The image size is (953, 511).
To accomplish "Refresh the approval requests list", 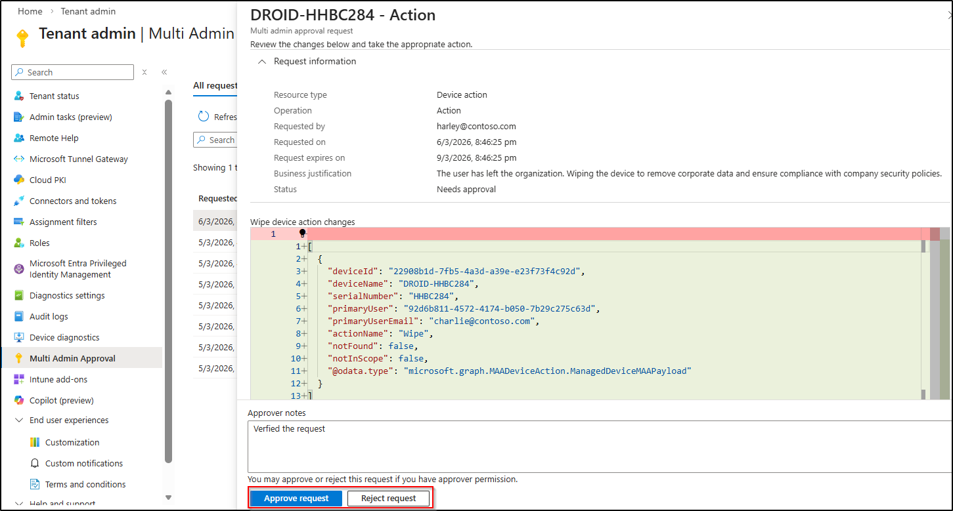I will coord(216,115).
